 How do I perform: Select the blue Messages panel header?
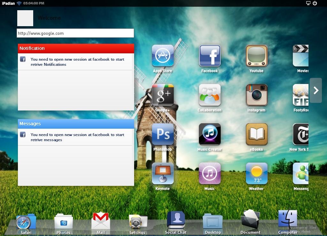click(x=76, y=124)
